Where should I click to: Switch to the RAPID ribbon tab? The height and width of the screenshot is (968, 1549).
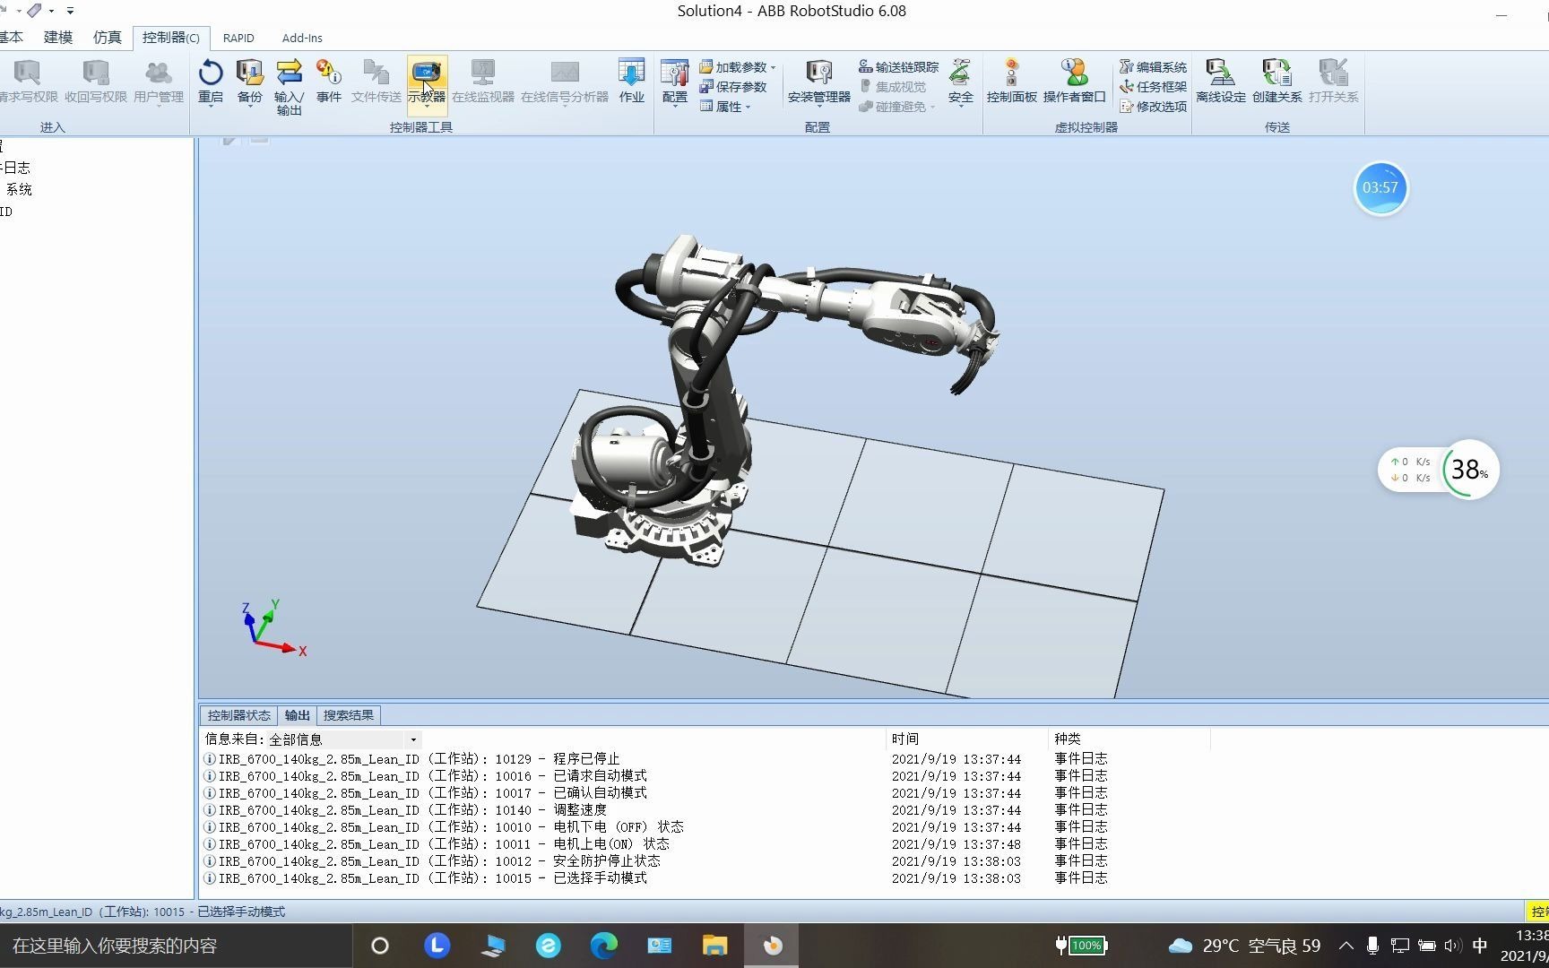238,38
